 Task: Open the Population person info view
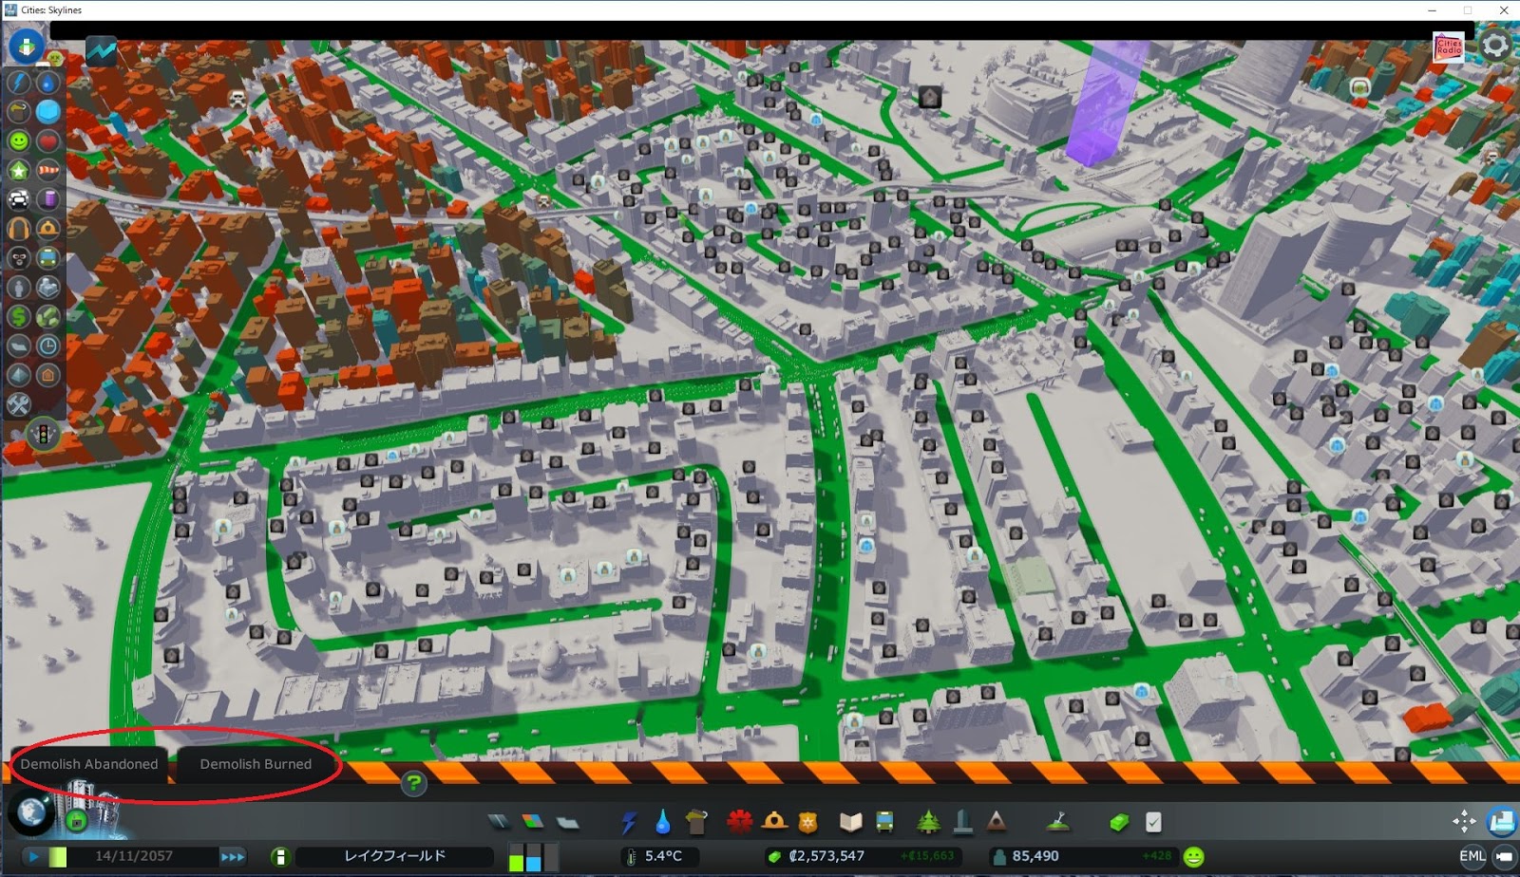[x=19, y=288]
